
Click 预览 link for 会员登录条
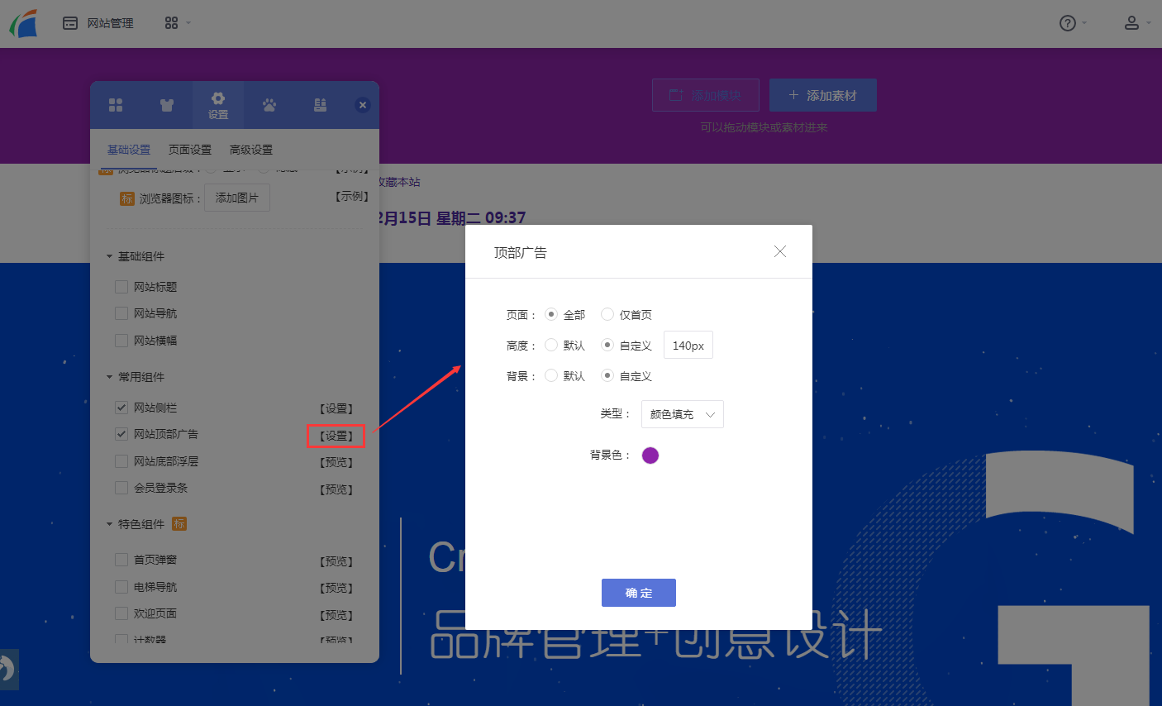(x=336, y=489)
